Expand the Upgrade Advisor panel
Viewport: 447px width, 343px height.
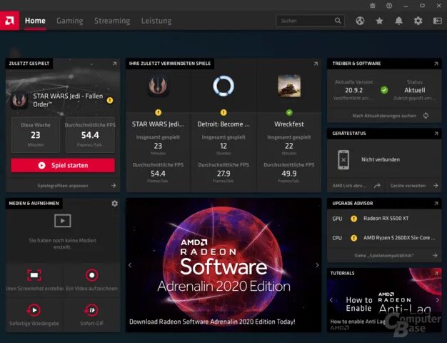click(436, 203)
